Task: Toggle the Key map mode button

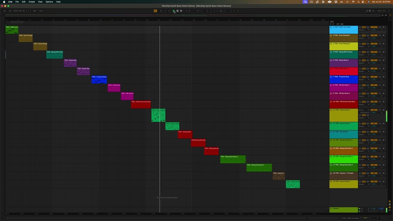Action: tap(373, 11)
